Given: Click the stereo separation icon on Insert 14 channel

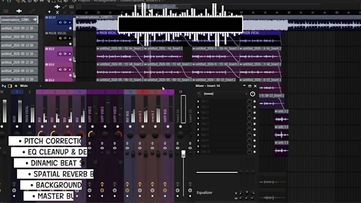Looking at the screenshot, I should click(x=177, y=148).
